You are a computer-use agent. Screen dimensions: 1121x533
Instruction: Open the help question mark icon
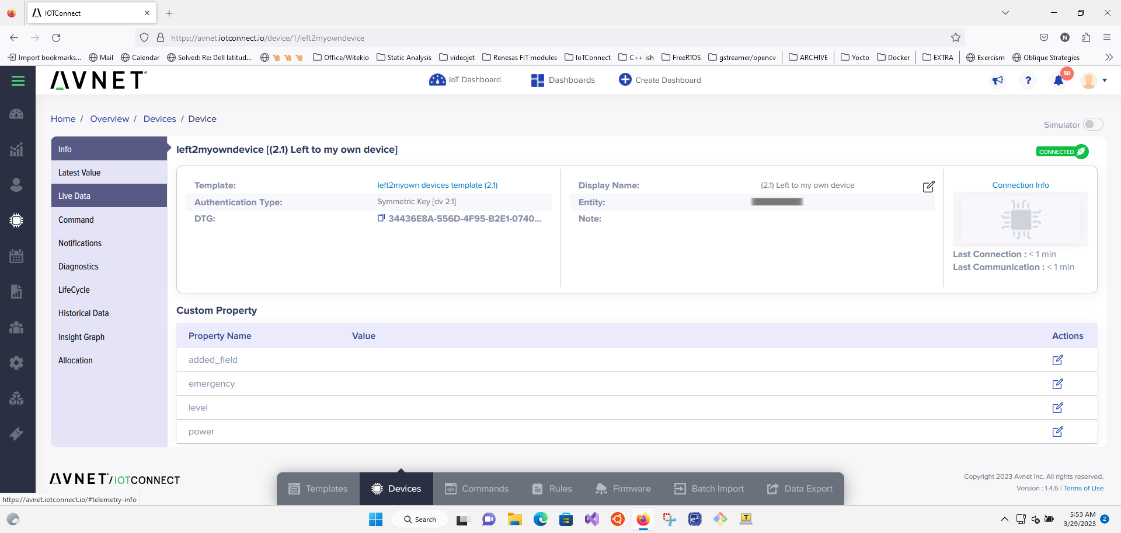tap(1028, 80)
